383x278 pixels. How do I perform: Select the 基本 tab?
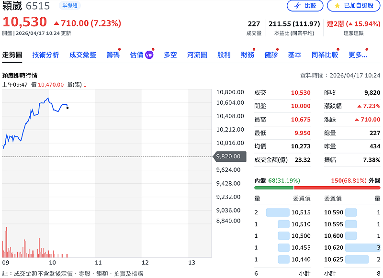tap(294, 55)
